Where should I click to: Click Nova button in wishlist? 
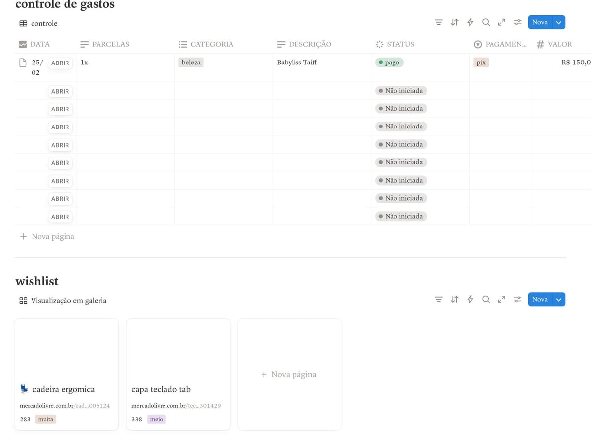click(540, 299)
